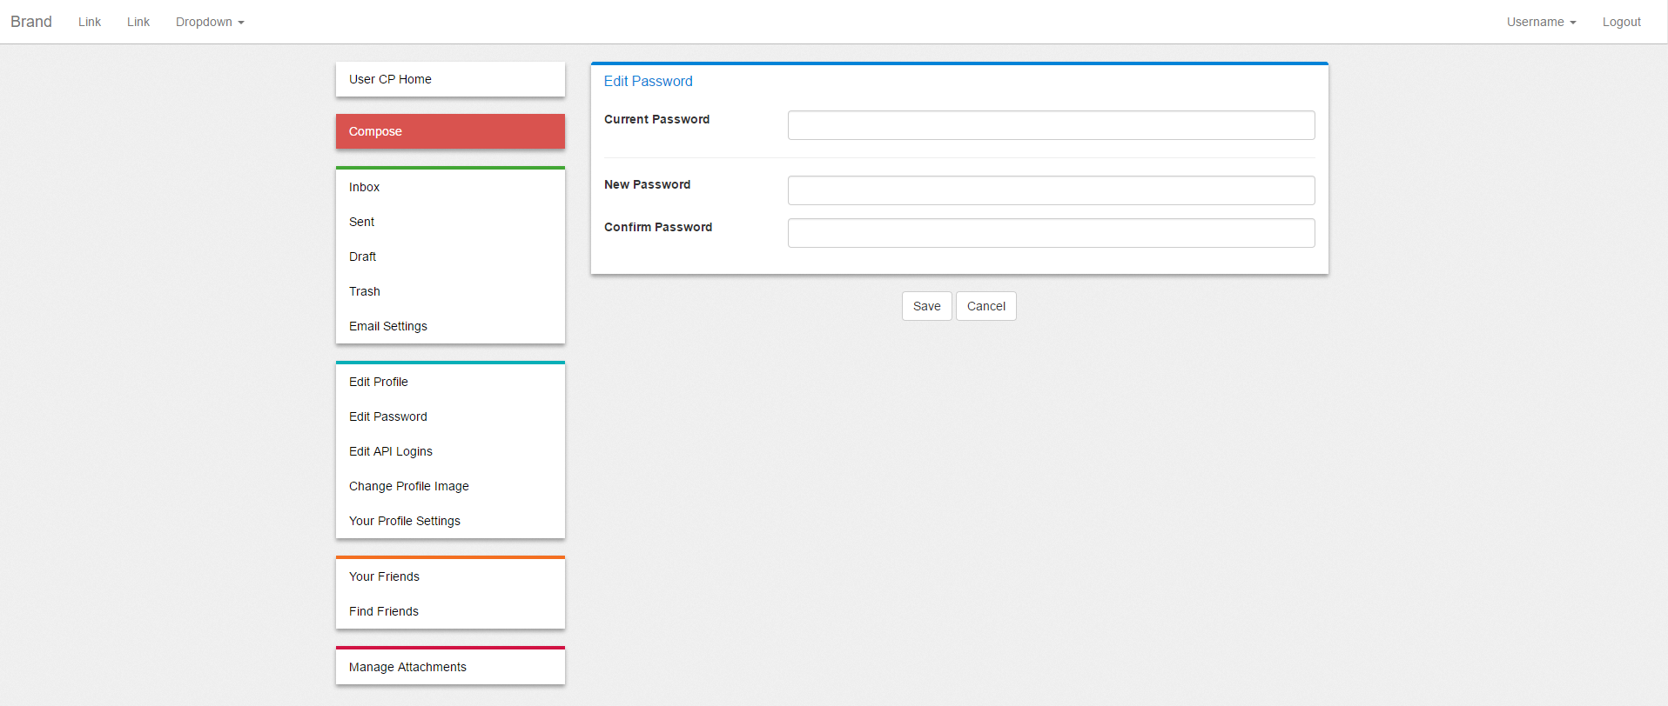The image size is (1668, 706).
Task: Open the first Link in navbar
Action: pos(90,22)
